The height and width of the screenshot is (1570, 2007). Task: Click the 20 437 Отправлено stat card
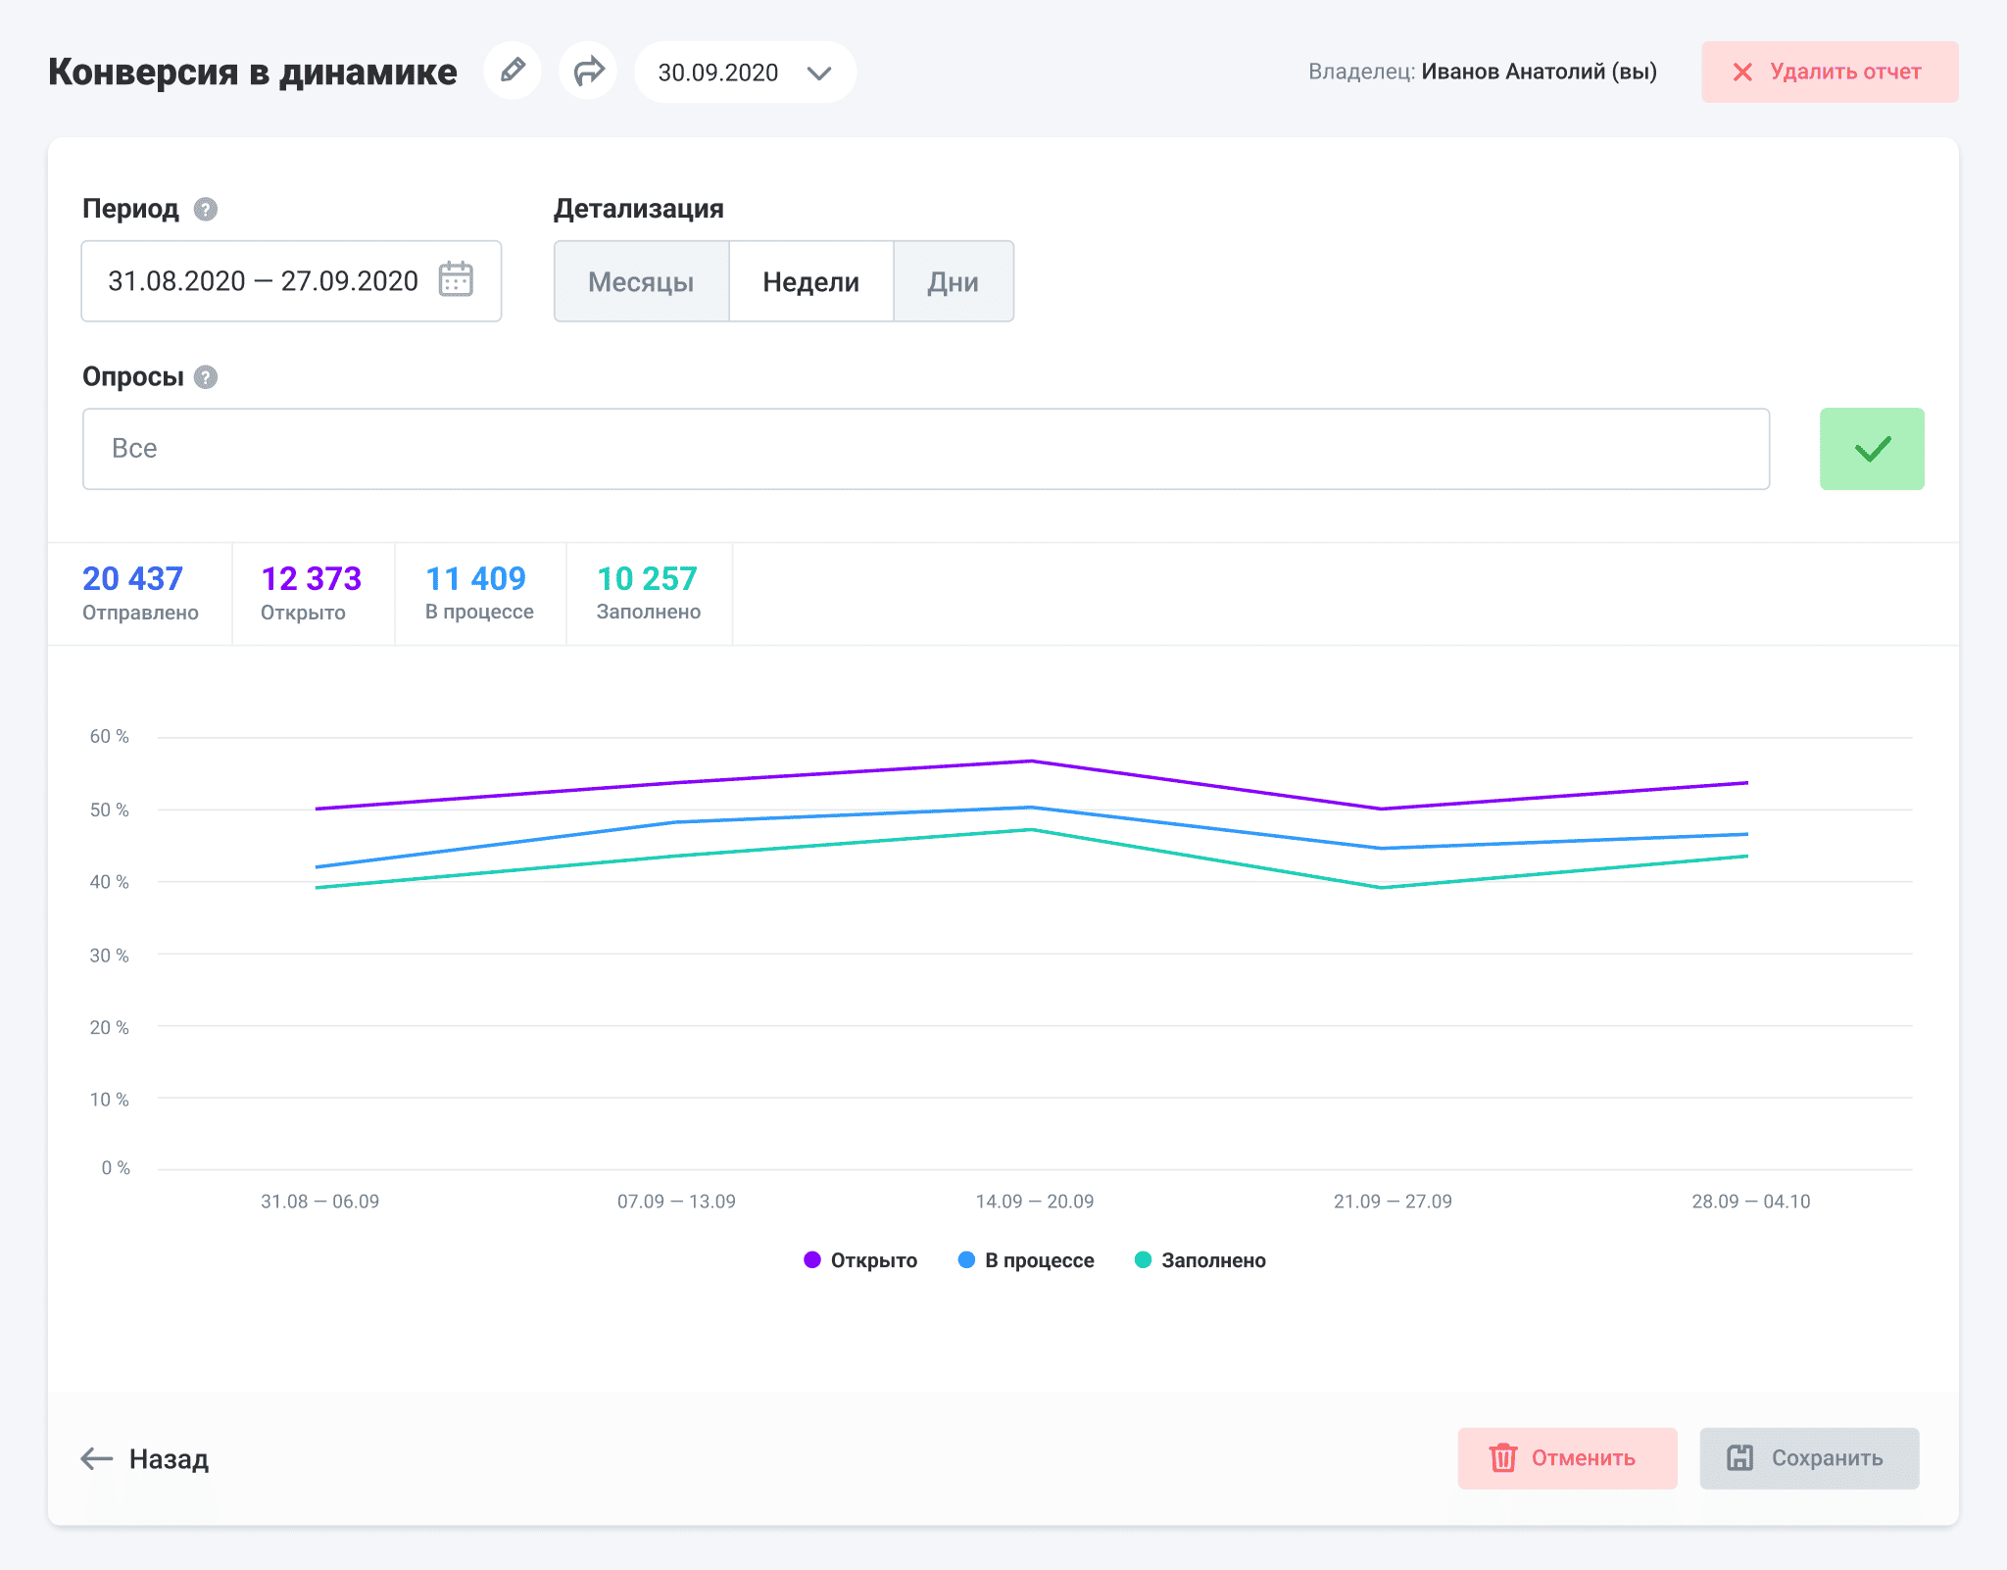(140, 593)
